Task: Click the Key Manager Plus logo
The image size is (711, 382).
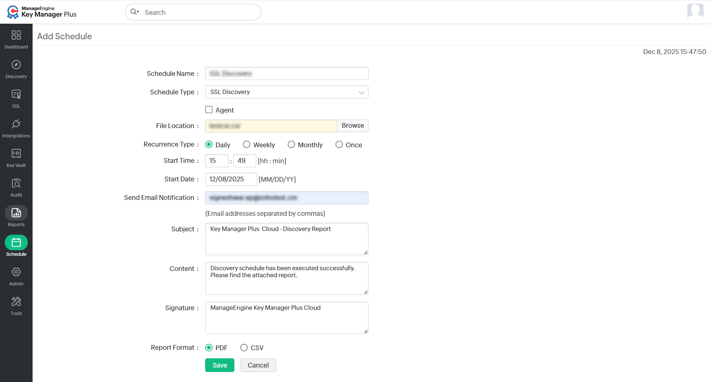Action: click(42, 12)
